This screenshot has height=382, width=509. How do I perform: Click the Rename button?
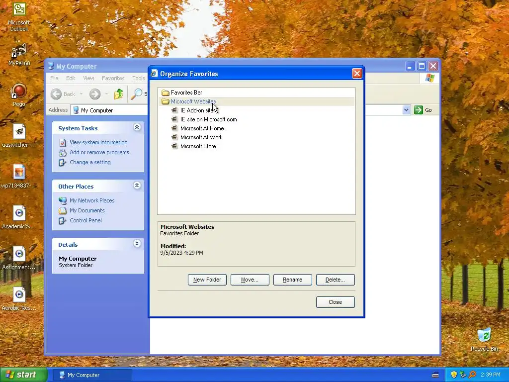(293, 280)
